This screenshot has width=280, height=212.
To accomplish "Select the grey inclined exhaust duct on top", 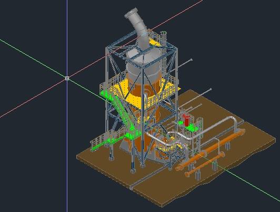I will 138,28.
